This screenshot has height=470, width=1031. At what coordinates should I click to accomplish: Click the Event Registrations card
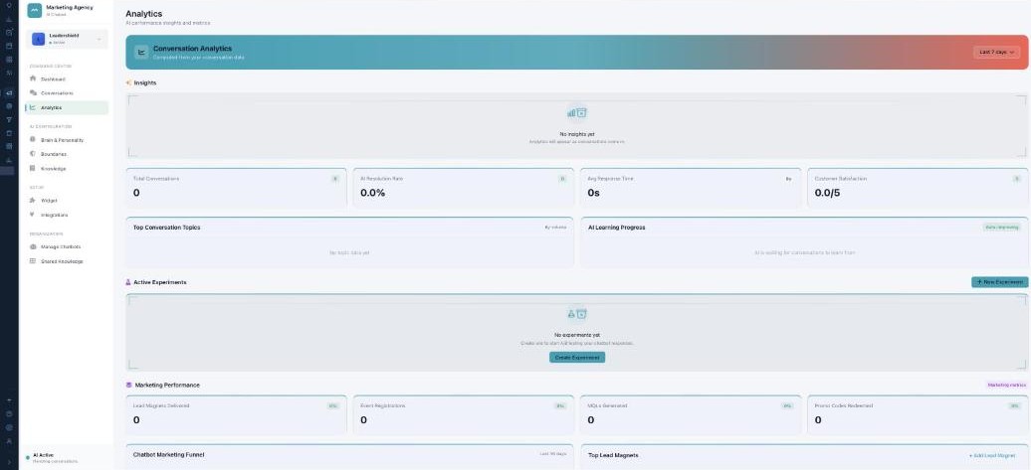click(463, 415)
